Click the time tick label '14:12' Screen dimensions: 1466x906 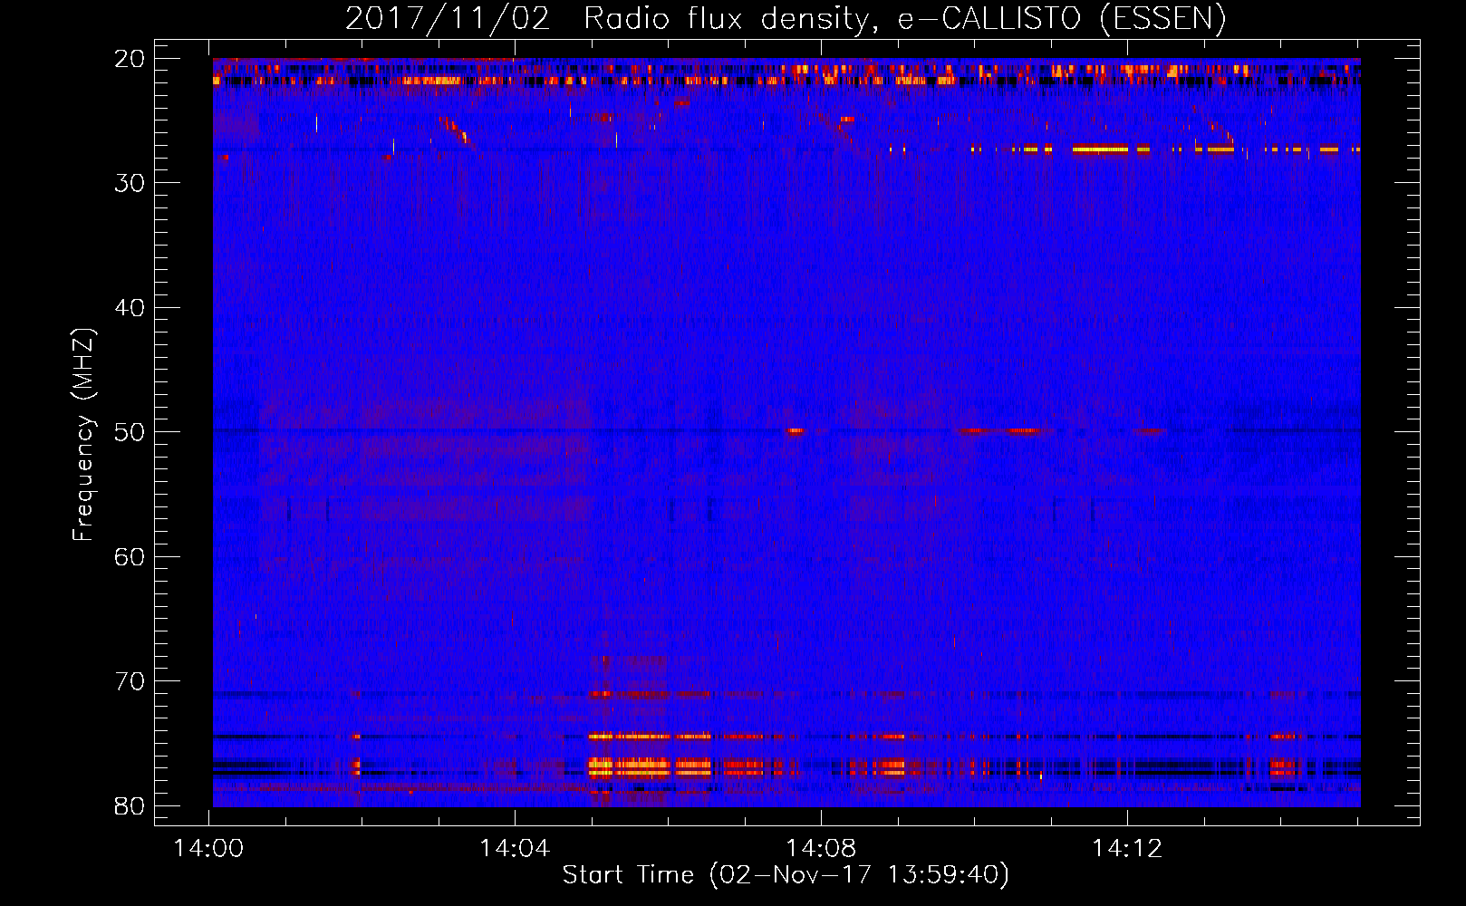tap(1127, 849)
